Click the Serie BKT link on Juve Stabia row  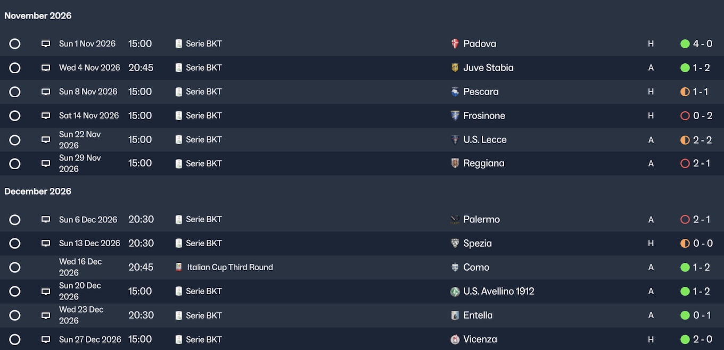[x=203, y=68]
